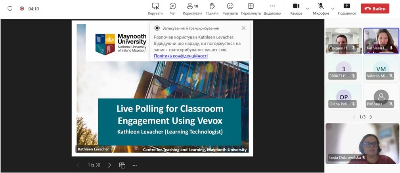Screen dimensions: 400x173
Task: Leave the meeting with Вийти button
Action: click(375, 9)
